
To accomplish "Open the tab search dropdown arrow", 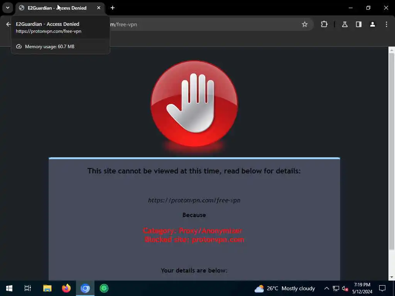I will pyautogui.click(x=8, y=8).
